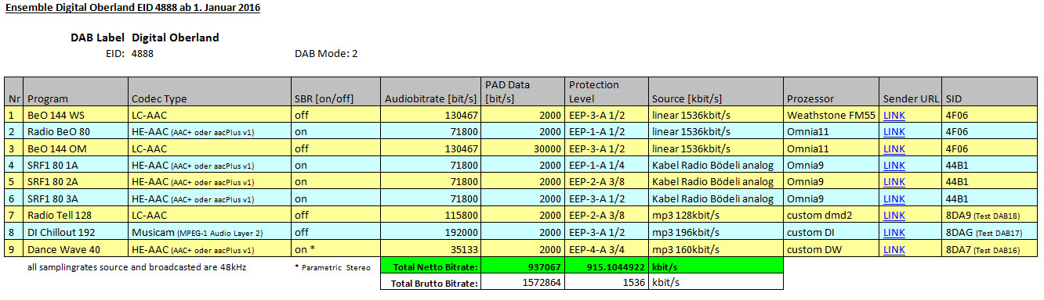Open the LINK for Radio BeO 80
Image resolution: width=1044 pixels, height=300 pixels.
tap(894, 131)
